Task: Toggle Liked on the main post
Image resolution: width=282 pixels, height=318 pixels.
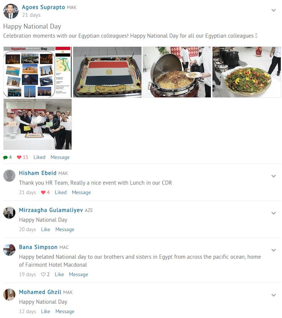Action: pyautogui.click(x=39, y=157)
